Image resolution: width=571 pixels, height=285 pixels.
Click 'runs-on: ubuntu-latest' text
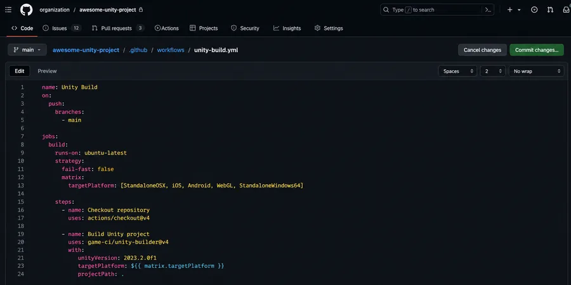91,153
